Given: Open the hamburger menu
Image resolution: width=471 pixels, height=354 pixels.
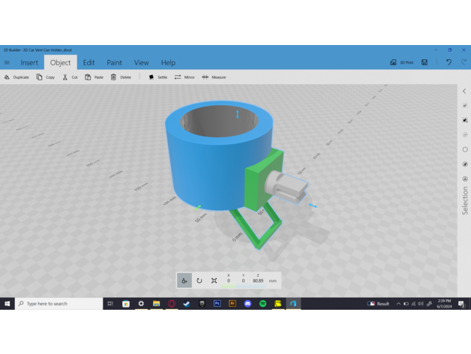Looking at the screenshot, I should (x=7, y=63).
